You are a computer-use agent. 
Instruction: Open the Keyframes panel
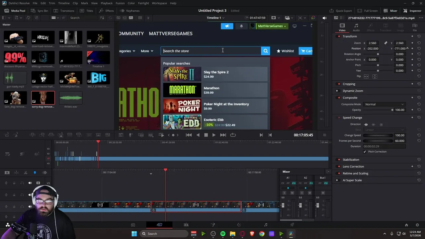(130, 11)
